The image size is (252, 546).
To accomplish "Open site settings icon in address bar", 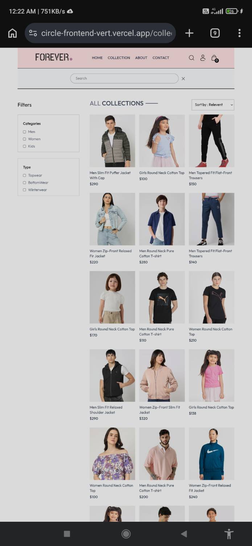I will (x=33, y=33).
